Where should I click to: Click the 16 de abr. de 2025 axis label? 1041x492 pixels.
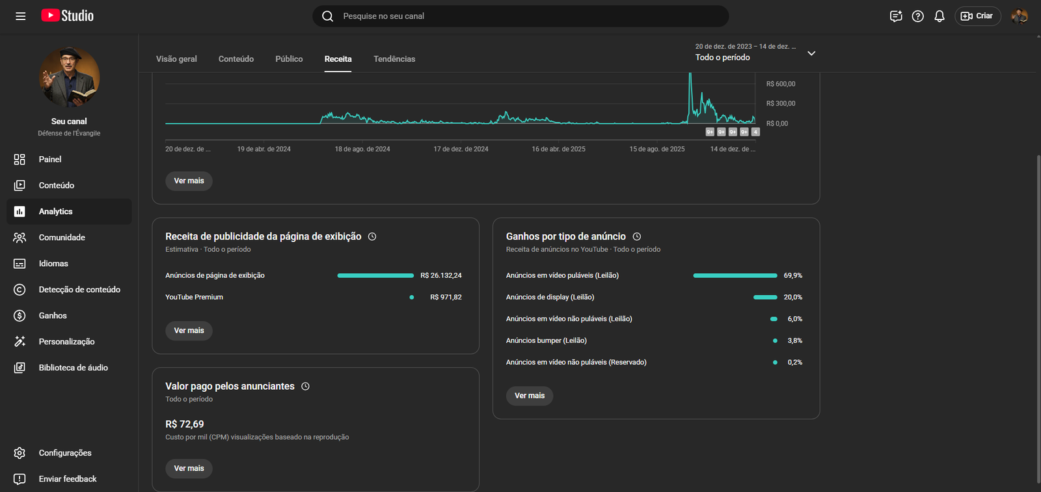point(558,149)
